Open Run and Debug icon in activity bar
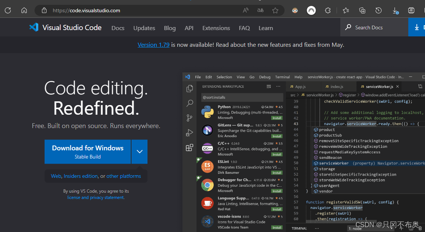Screen dimensions: 425x232 pyautogui.click(x=189, y=133)
